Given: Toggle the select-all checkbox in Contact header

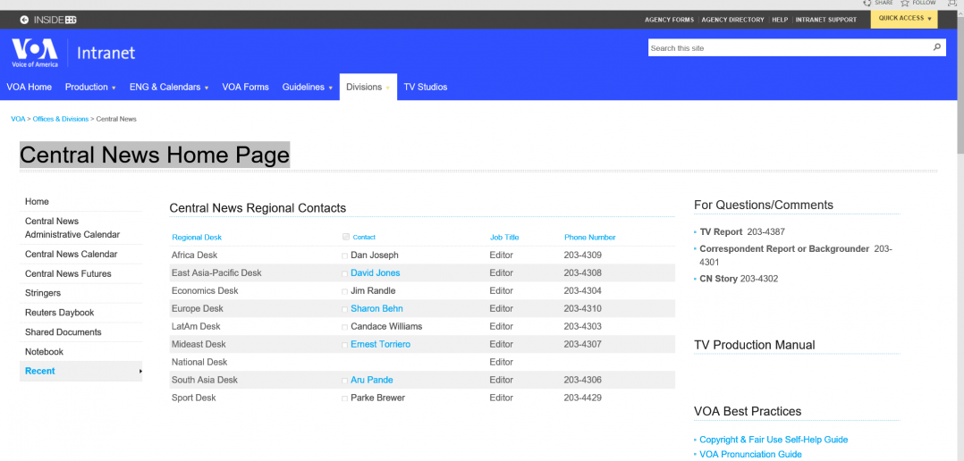Looking at the screenshot, I should tap(345, 237).
